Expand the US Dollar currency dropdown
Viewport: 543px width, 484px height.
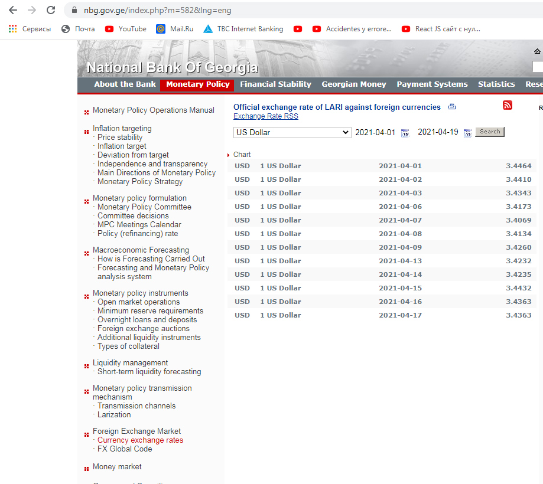292,132
